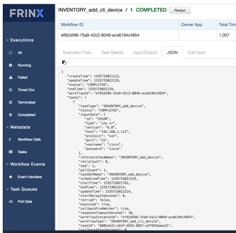Image resolution: width=236 pixels, height=233 pixels.
Task: Click the "workflowType" JSON line
Action: point(120,221)
